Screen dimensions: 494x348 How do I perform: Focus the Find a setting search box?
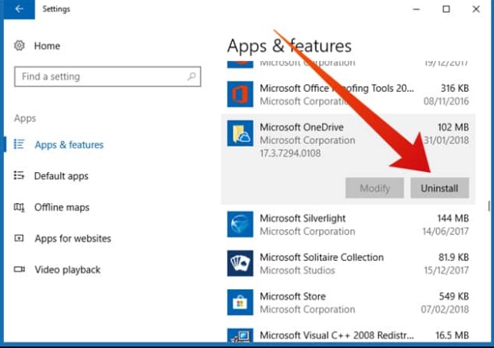(x=108, y=76)
